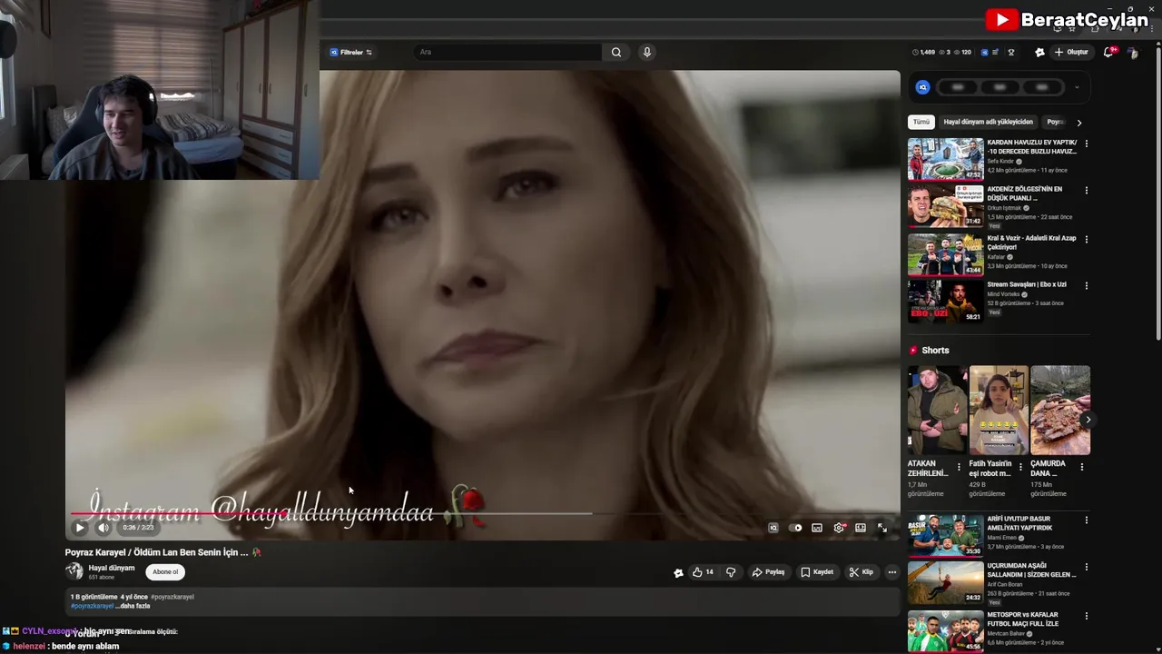Open ATAKAN ZEHİRLENİ... short thumbnail
This screenshot has width=1162, height=654.
pyautogui.click(x=938, y=410)
